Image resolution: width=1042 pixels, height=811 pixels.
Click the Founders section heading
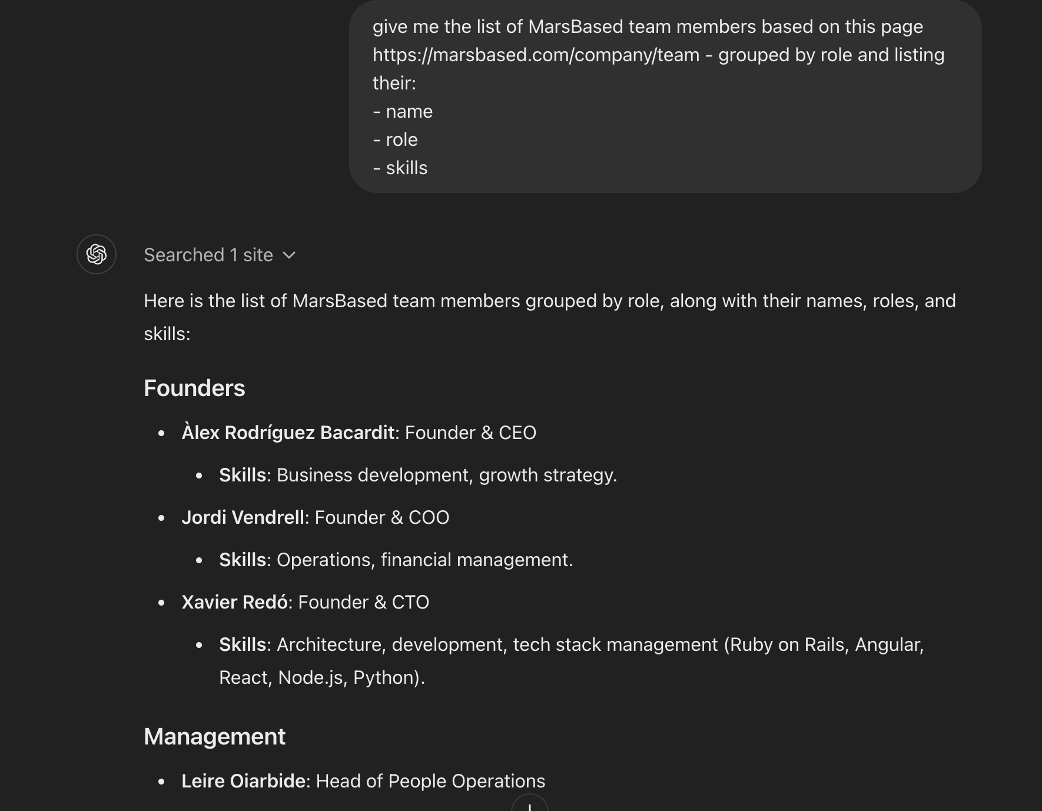[x=194, y=388]
